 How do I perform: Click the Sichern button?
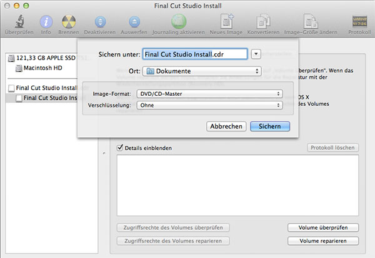[270, 126]
